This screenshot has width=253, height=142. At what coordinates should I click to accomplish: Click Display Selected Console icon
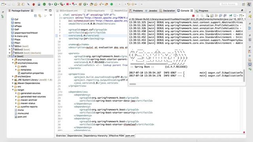(235, 16)
